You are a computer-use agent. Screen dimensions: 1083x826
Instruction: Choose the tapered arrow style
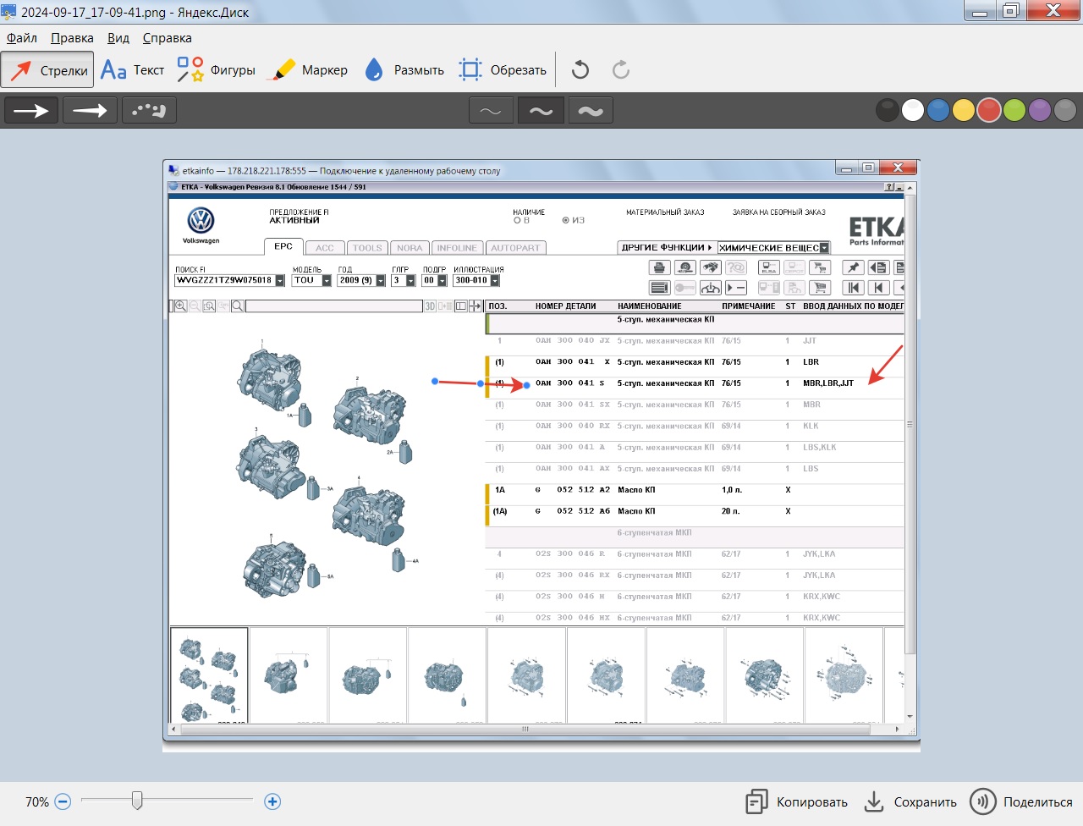click(x=90, y=110)
